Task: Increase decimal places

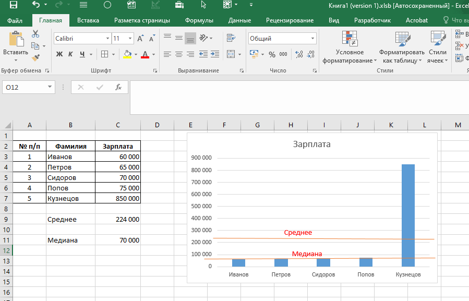Action: tap(299, 54)
